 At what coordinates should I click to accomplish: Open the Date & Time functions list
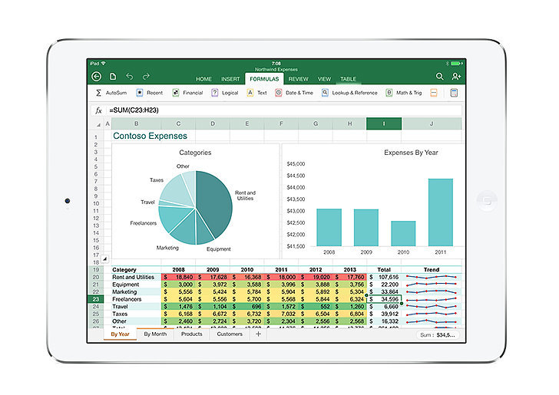pyautogui.click(x=294, y=93)
